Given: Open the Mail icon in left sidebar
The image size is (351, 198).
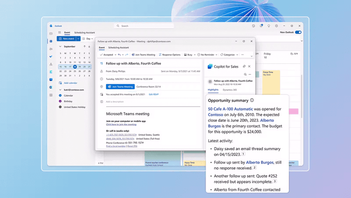Looking at the screenshot, I should (x=51, y=34).
